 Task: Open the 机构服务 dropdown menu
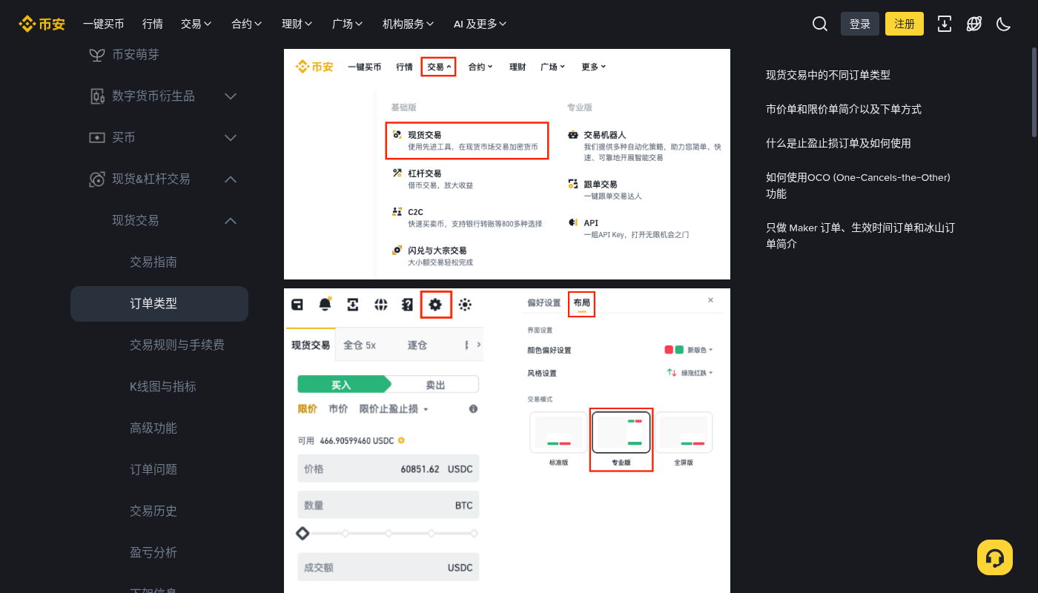[409, 24]
